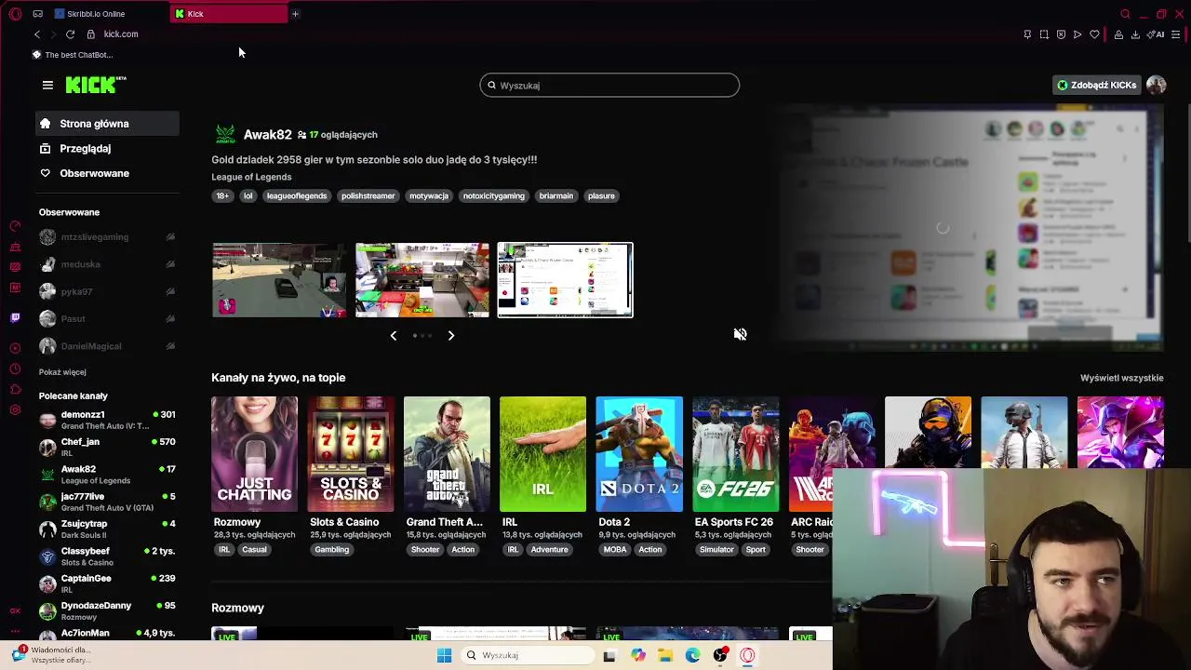Click the polishstreamer tag
The image size is (1191, 670).
coord(368,196)
